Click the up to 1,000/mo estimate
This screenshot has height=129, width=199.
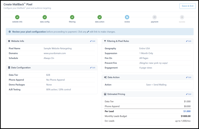tap(183, 121)
